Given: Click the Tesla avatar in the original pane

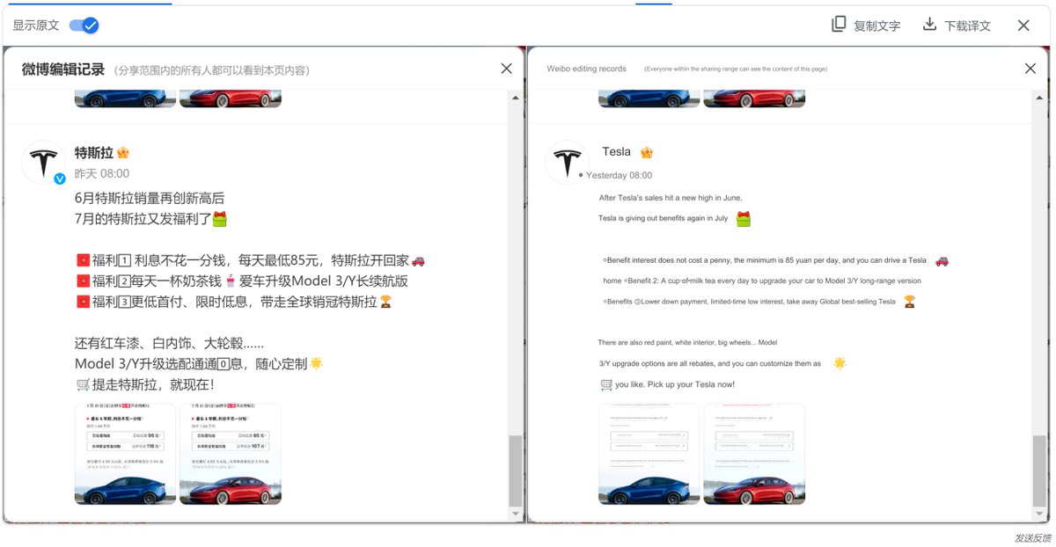Looking at the screenshot, I should [x=43, y=163].
